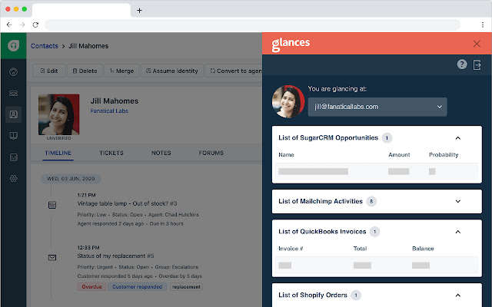Screen dimensions: 492x307
Task: Click the round avatar in Glances panel
Action: point(288,101)
